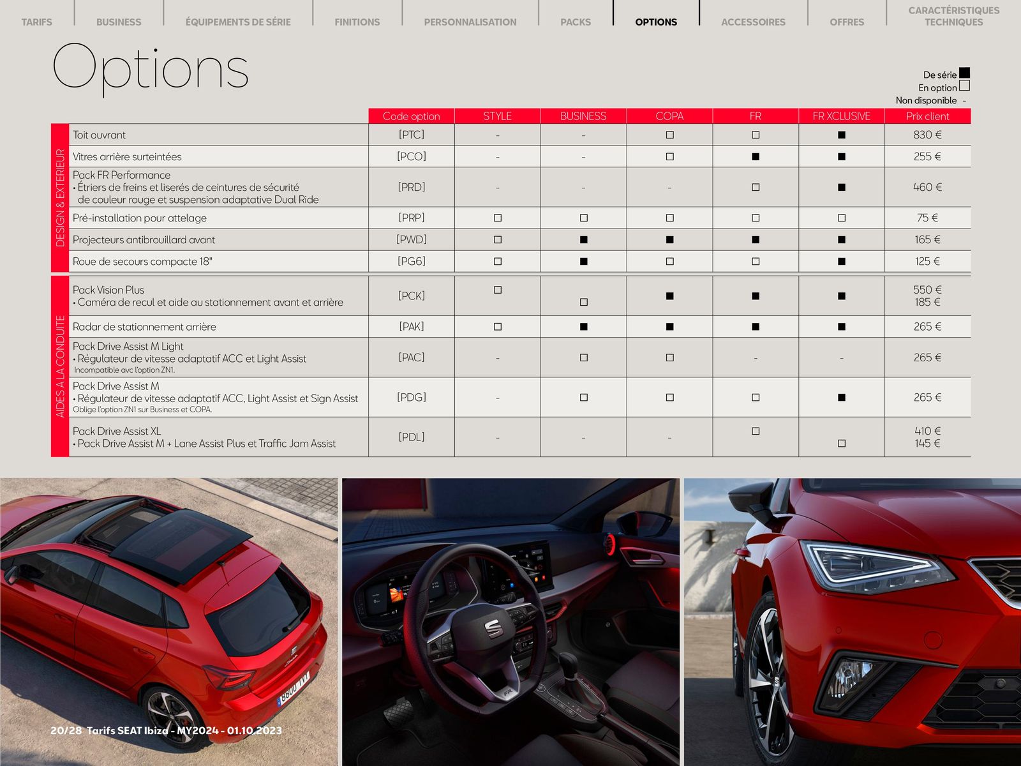Open the FINITIONS tab
1021x766 pixels.
(x=357, y=22)
